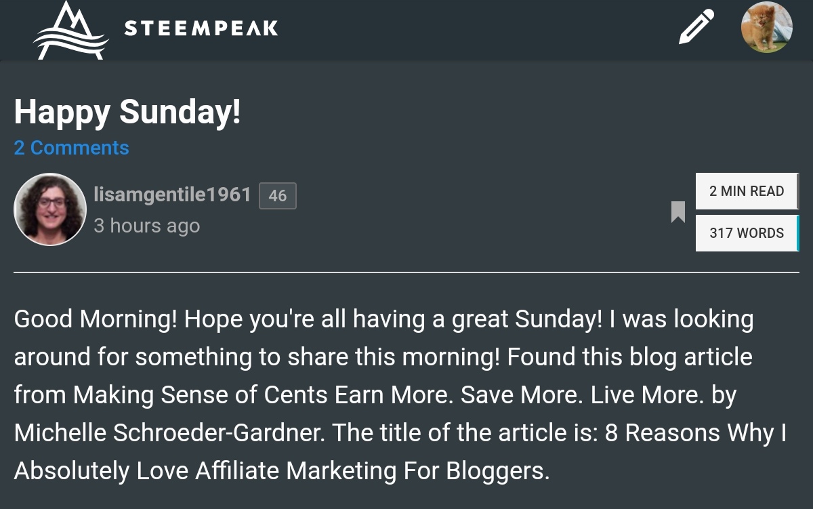This screenshot has height=509, width=813.
Task: Click the 317 WORDS badge
Action: click(747, 233)
